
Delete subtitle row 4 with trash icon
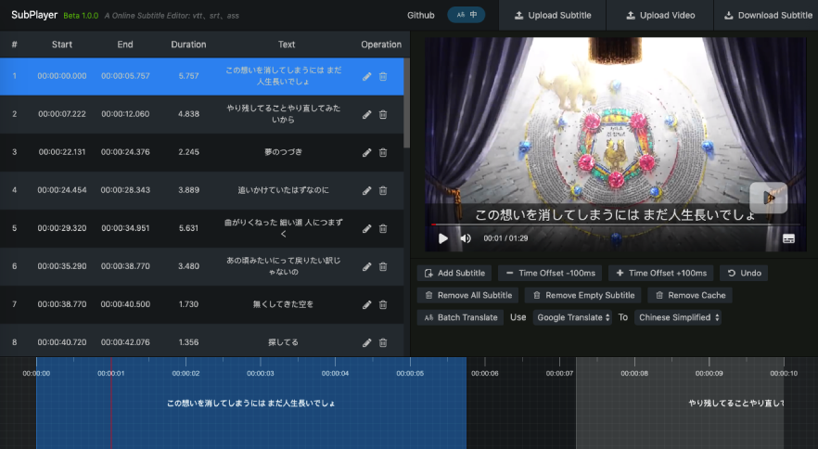click(383, 190)
